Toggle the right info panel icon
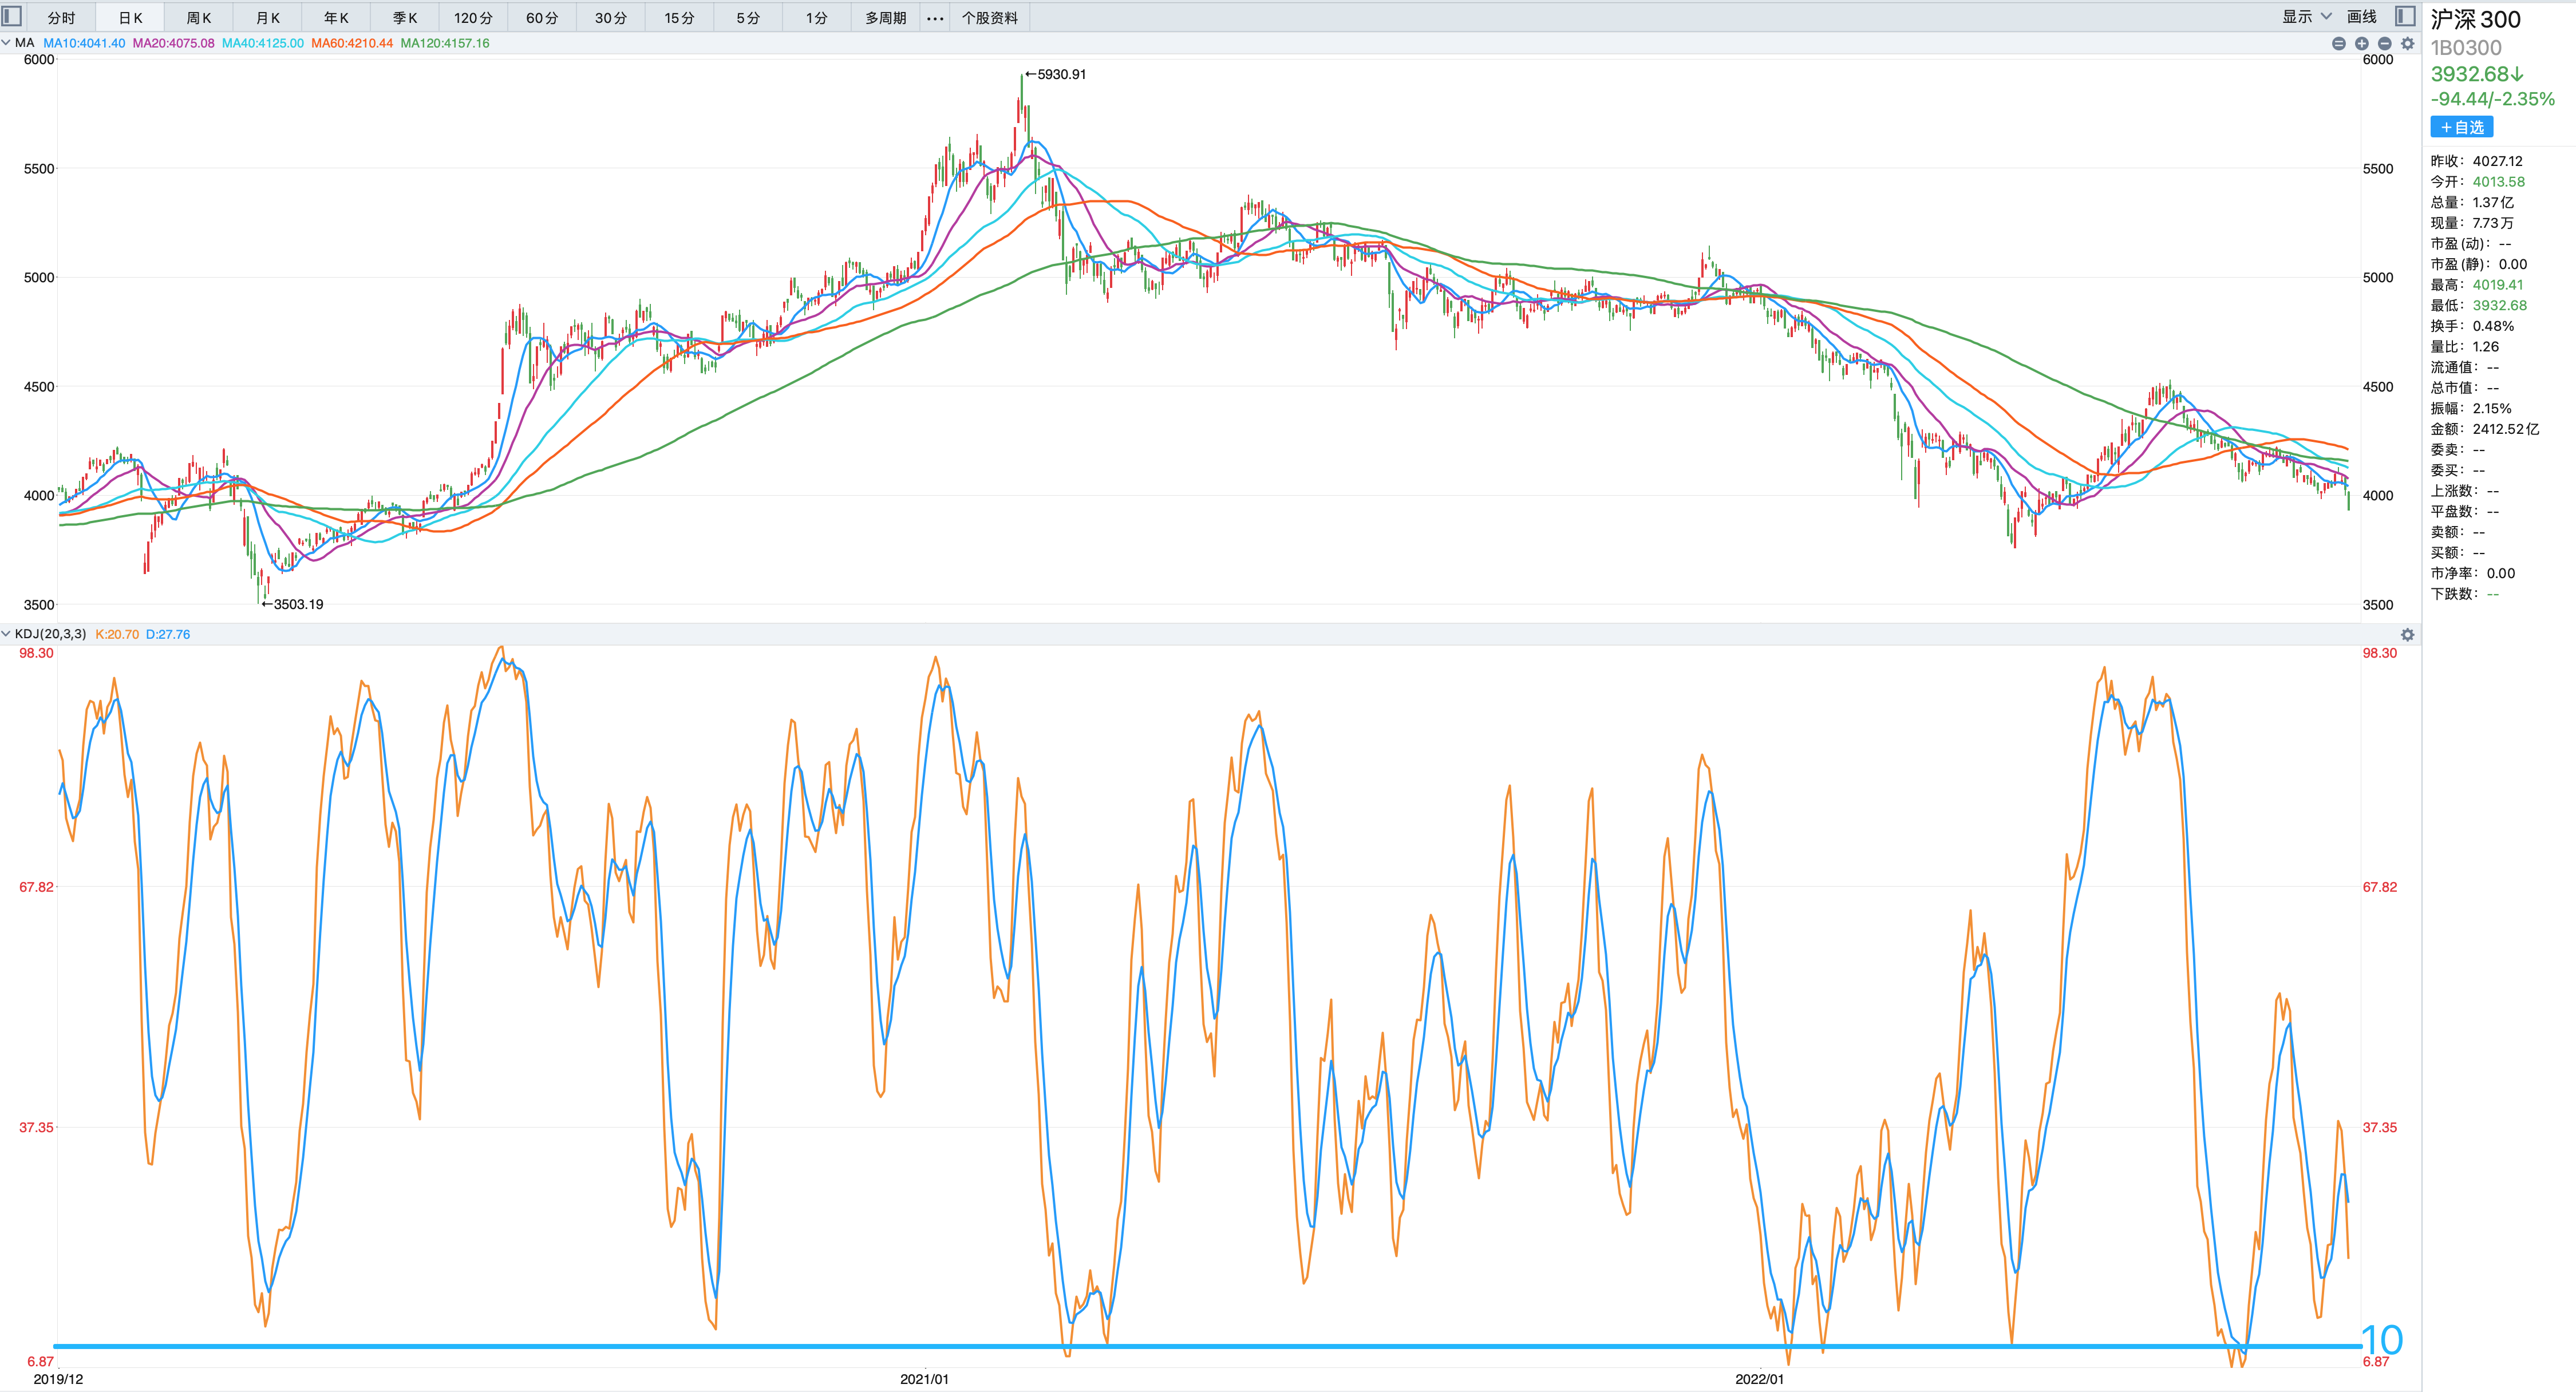This screenshot has height=1392, width=2576. (2405, 16)
